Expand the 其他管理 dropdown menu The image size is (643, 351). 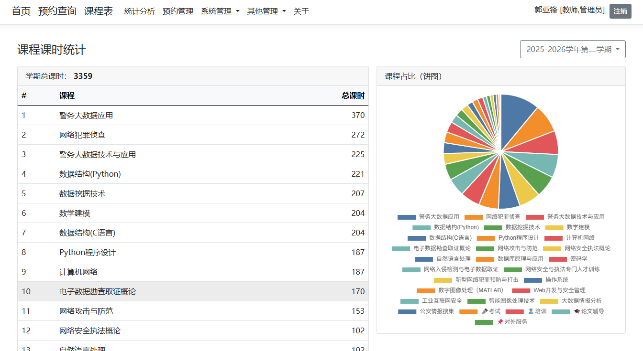[x=266, y=11]
